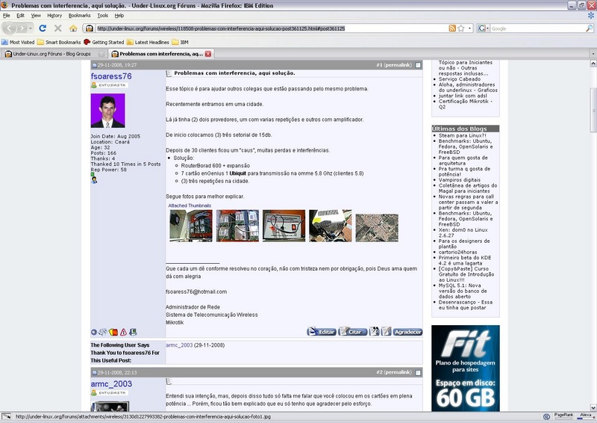Viewport: 597px width, 423px height.
Task: Click the Agradecer thanks button
Action: 407,332
